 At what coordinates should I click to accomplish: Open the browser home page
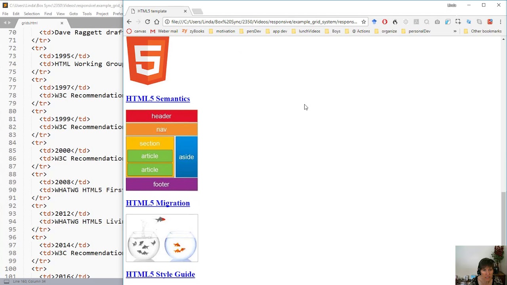pos(157,22)
